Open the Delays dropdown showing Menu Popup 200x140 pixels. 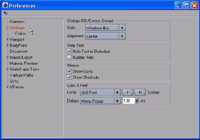click(x=101, y=101)
